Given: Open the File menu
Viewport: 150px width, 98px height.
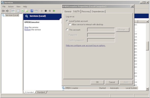Looking at the screenshot, I should pyautogui.click(x=4, y=7).
